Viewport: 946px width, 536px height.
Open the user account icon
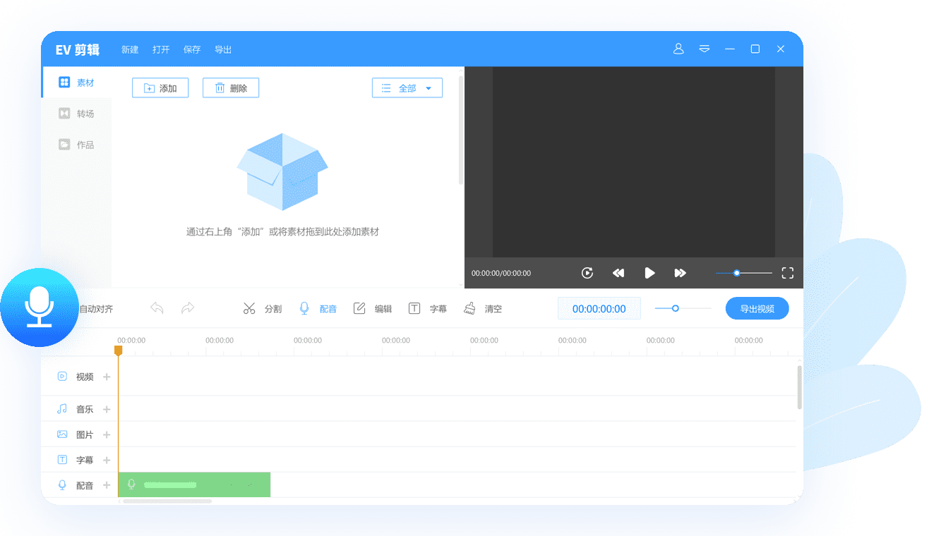click(x=678, y=49)
